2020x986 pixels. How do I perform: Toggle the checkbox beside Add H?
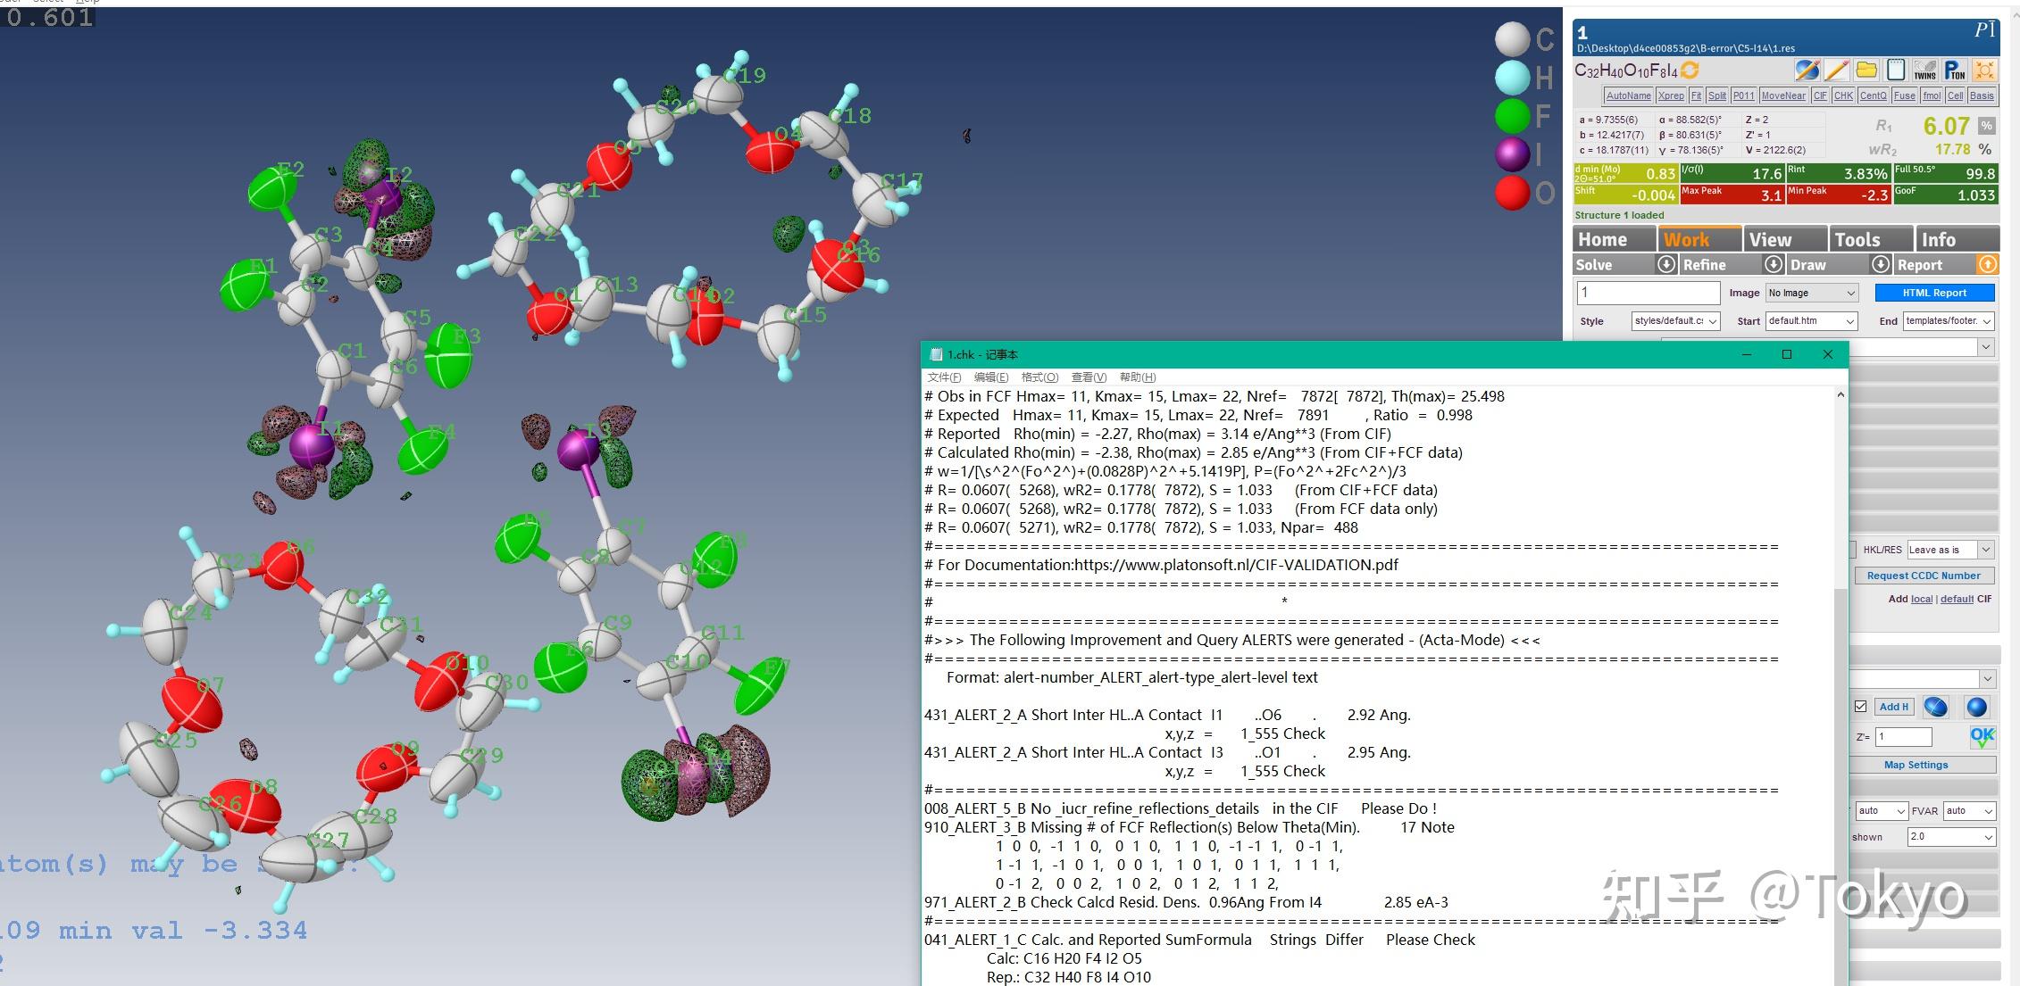tap(1860, 707)
